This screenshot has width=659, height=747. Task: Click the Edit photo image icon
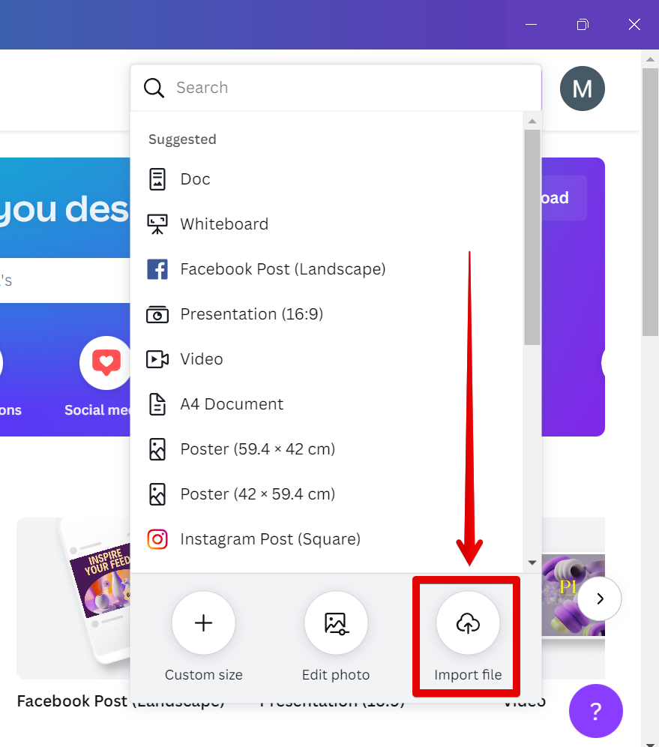pyautogui.click(x=336, y=622)
